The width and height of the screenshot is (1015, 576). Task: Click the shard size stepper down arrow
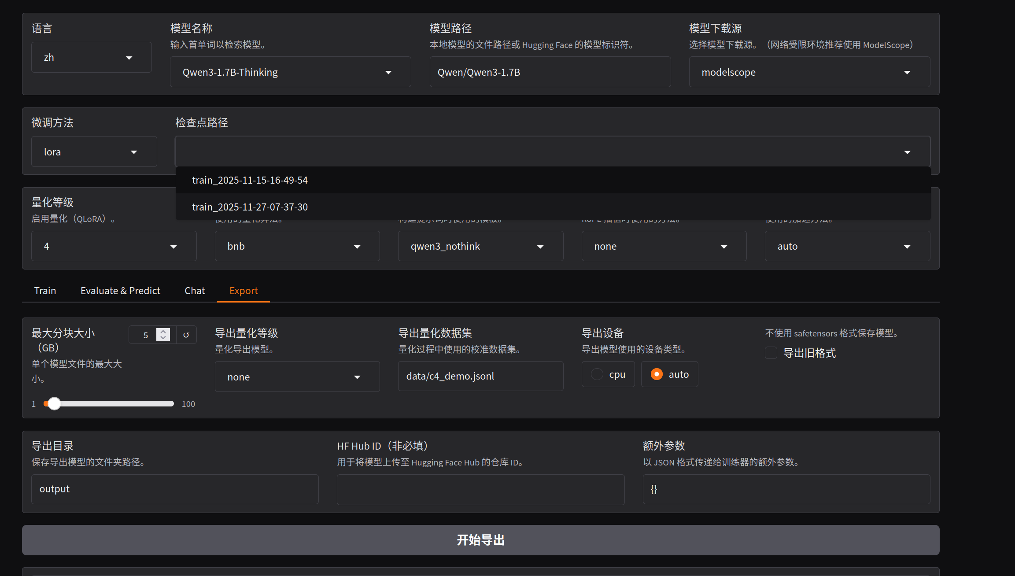coord(163,338)
